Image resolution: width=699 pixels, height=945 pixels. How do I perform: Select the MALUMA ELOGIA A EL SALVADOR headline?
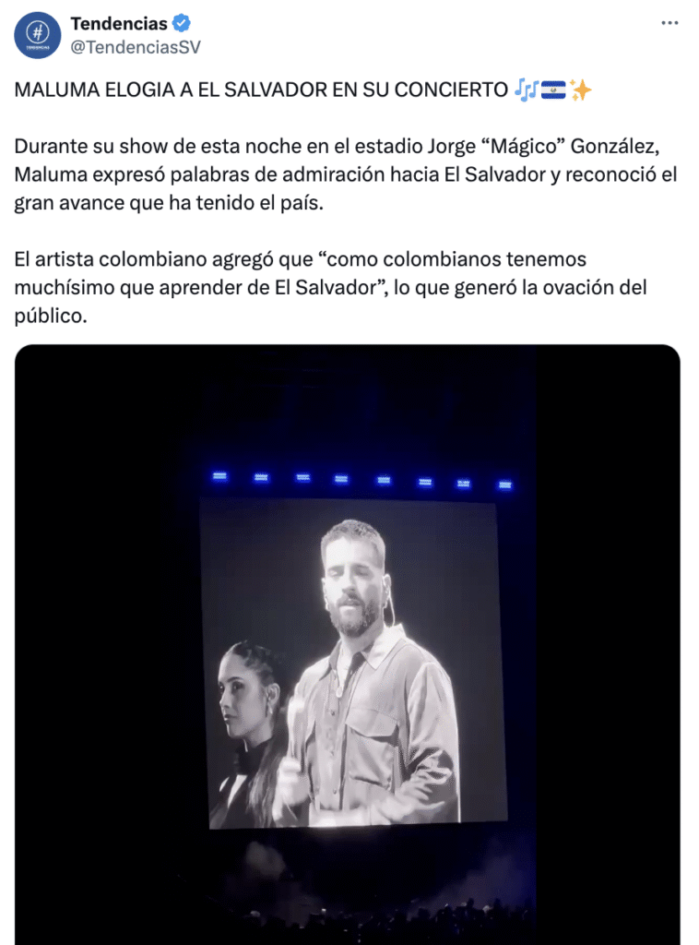tap(261, 90)
